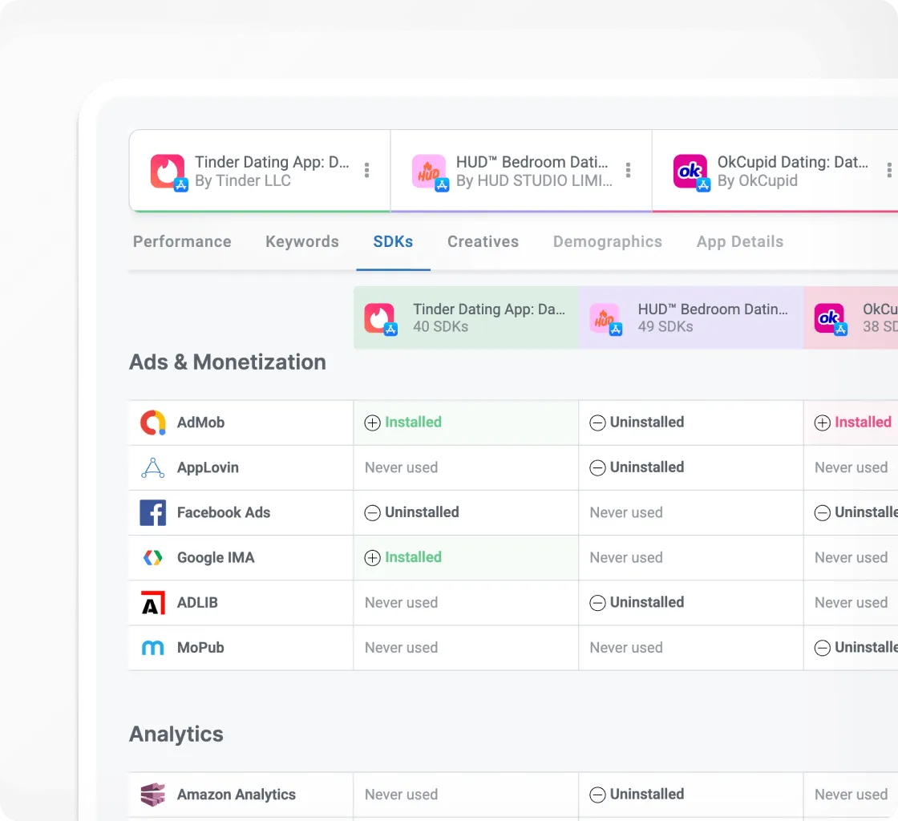
Task: Click the Facebook Ads logo icon
Action: (153, 512)
